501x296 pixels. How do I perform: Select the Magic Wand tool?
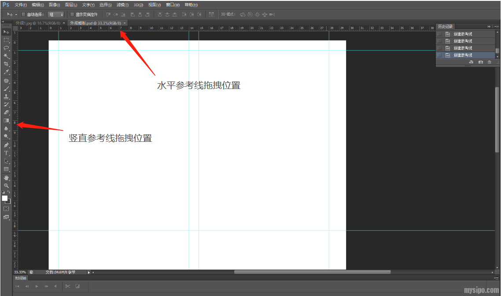pyautogui.click(x=6, y=56)
